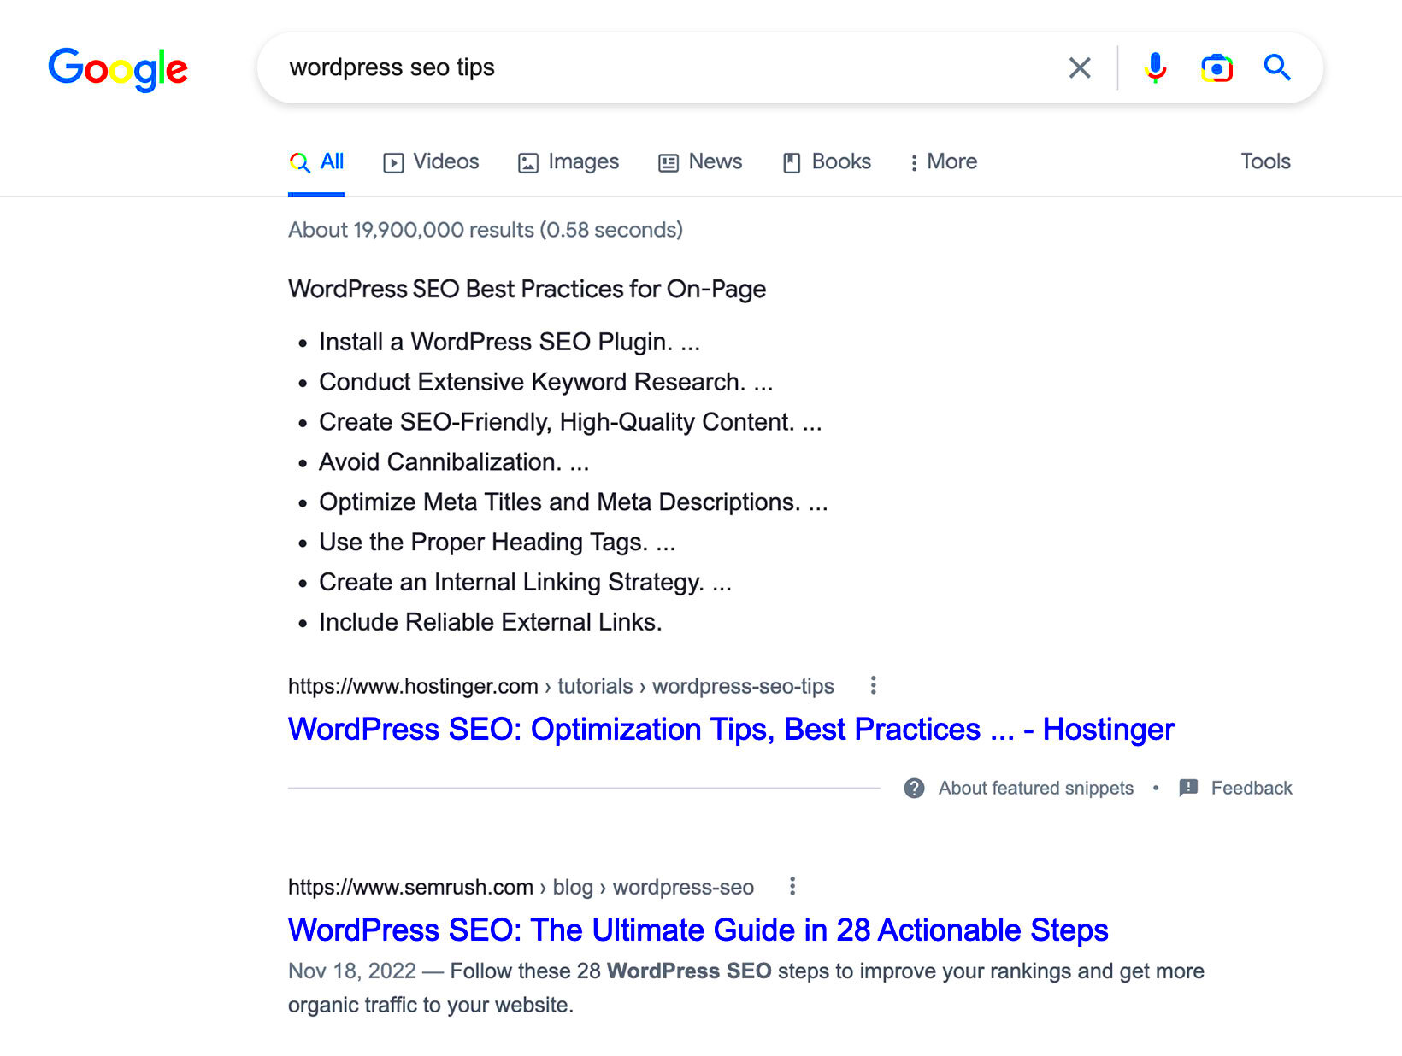Open three-dot menu beside Semrush result URL
This screenshot has width=1402, height=1056.
tap(792, 886)
